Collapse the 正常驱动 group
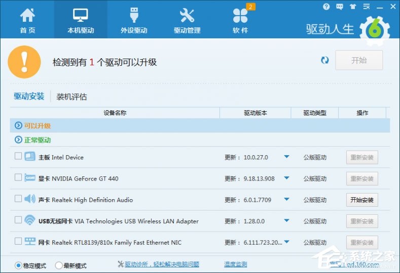The image size is (400, 273). (18, 140)
